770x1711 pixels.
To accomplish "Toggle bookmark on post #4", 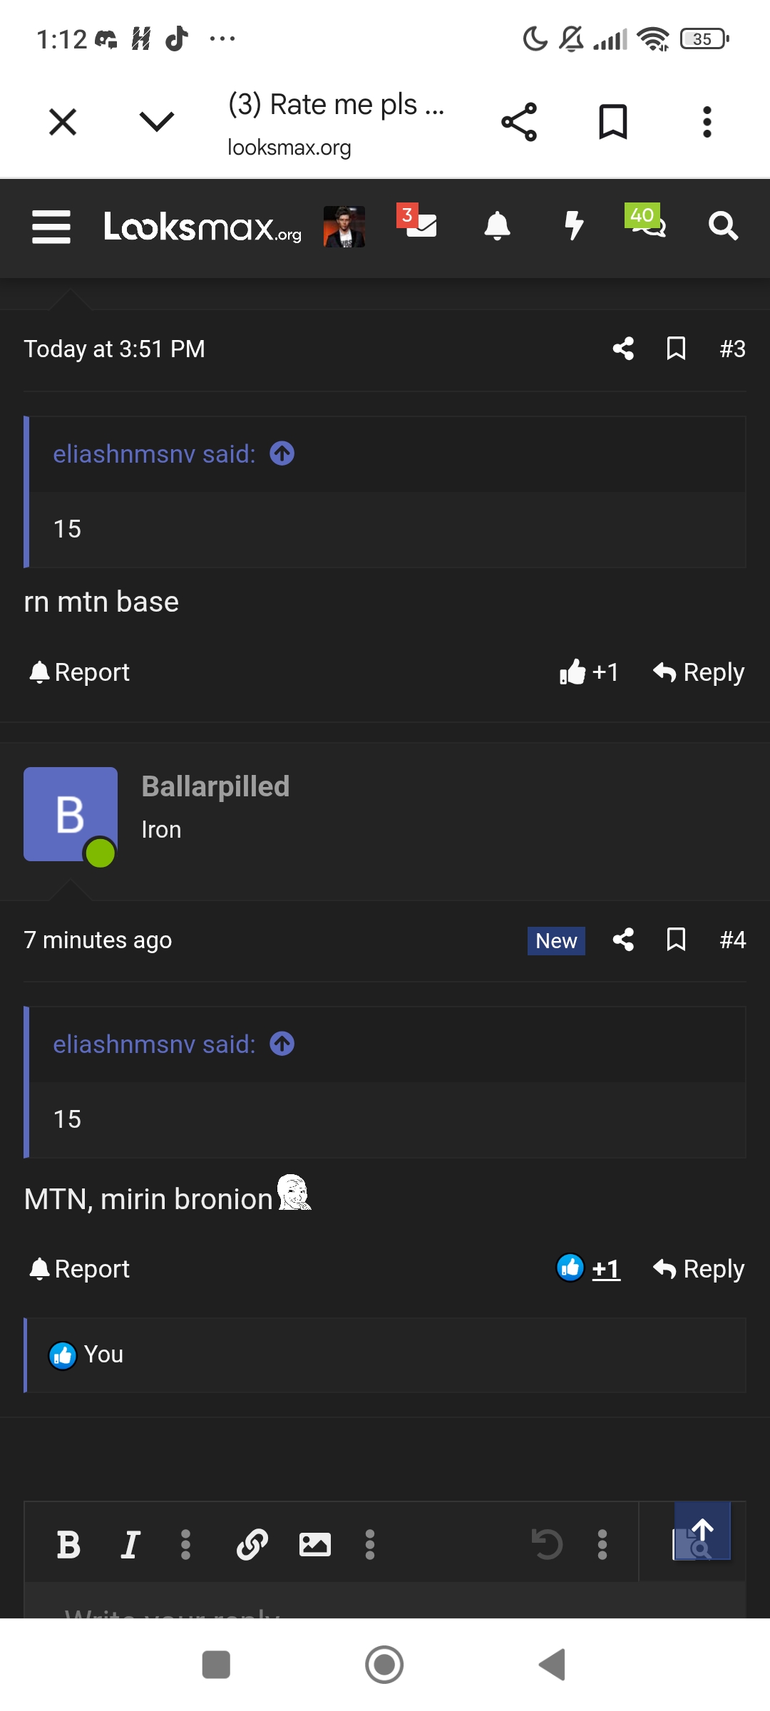I will 676,940.
